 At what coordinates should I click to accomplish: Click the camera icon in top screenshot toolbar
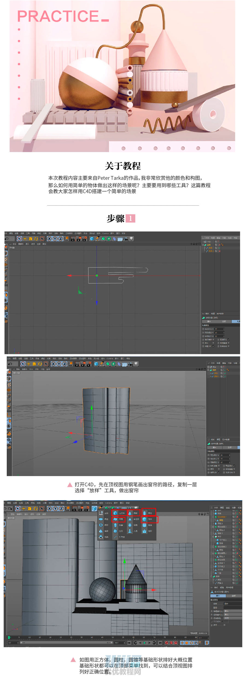pos(125,239)
